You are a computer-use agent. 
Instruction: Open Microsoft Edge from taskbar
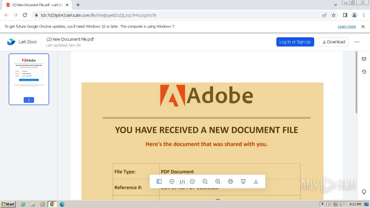pos(62,204)
